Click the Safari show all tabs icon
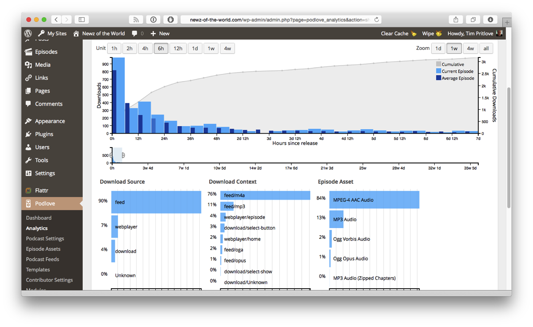 (473, 20)
